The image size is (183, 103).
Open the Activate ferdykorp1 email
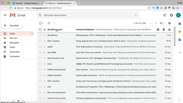coord(105,29)
